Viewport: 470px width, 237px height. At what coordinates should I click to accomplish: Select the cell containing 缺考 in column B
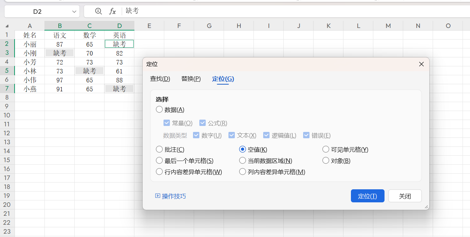click(x=60, y=53)
